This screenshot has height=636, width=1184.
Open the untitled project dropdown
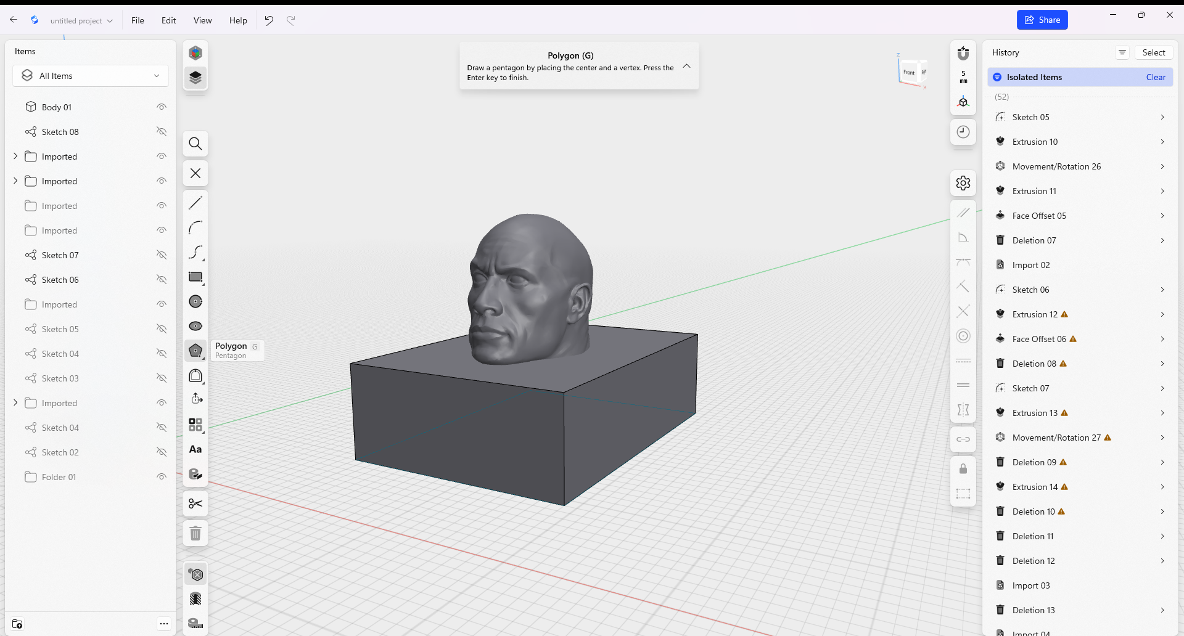click(x=81, y=20)
